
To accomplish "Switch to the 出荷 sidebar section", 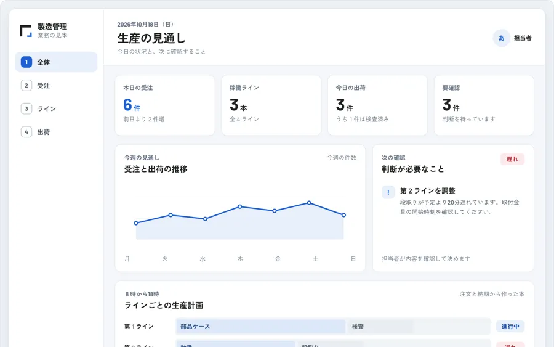I will point(56,132).
